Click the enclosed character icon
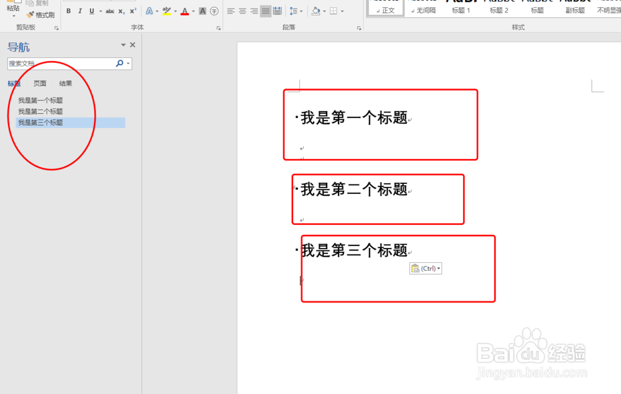 point(214,11)
